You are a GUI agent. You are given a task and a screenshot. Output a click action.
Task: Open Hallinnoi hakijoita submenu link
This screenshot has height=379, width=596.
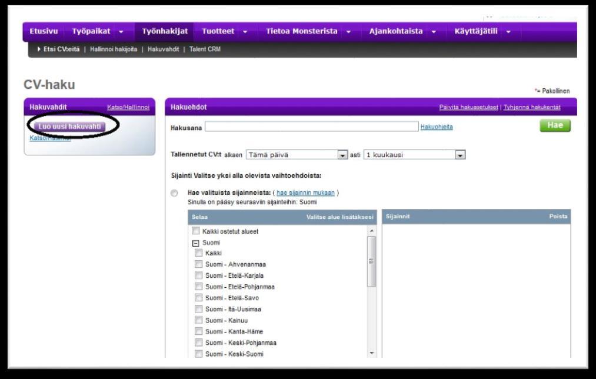click(x=114, y=49)
